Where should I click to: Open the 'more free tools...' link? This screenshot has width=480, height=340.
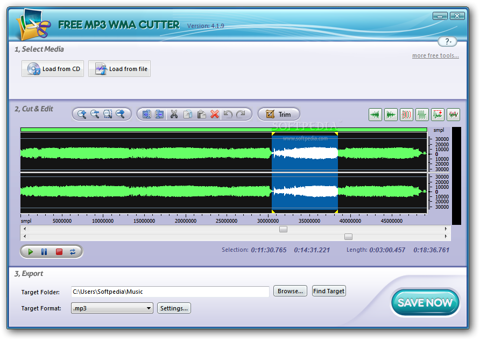point(435,55)
